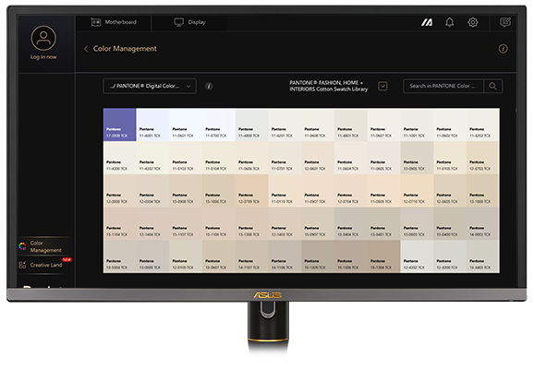This screenshot has width=534, height=369.
Task: Open the feedback note icon at top right
Action: tap(505, 22)
